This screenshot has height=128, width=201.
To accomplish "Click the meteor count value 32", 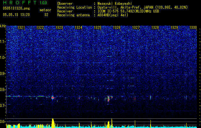I will pyautogui.click(x=46, y=15).
